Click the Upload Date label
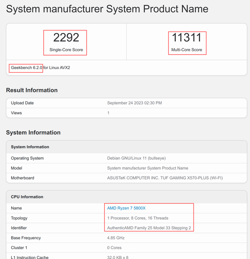 (x=22, y=103)
